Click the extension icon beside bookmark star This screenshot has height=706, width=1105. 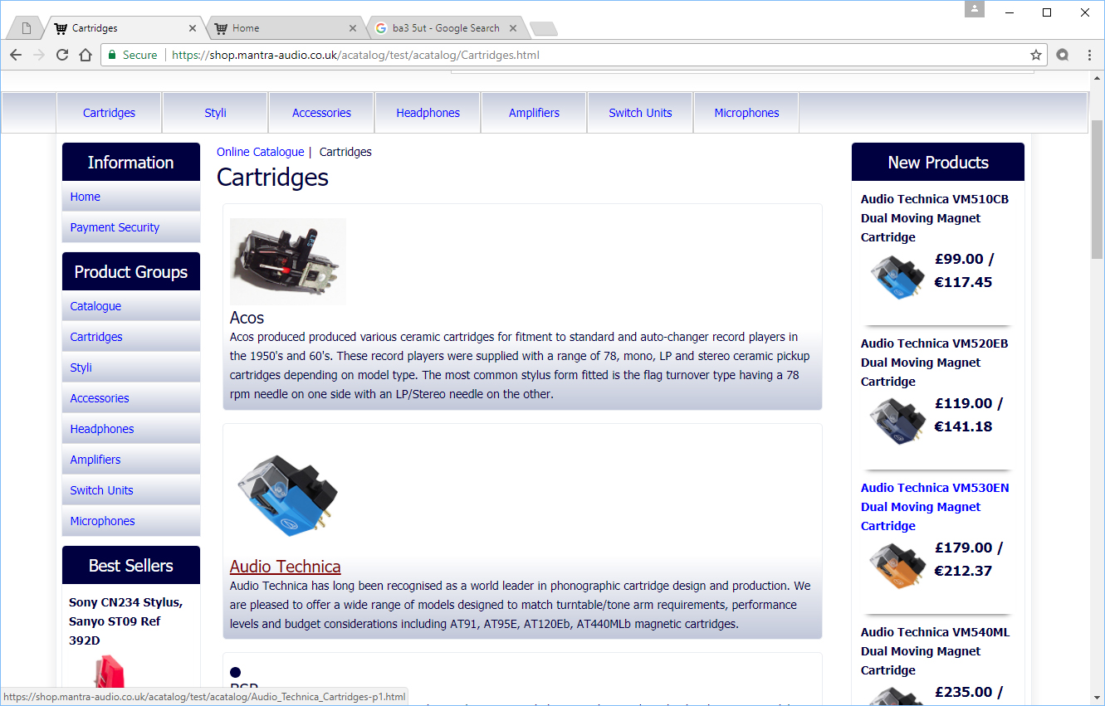1062,55
